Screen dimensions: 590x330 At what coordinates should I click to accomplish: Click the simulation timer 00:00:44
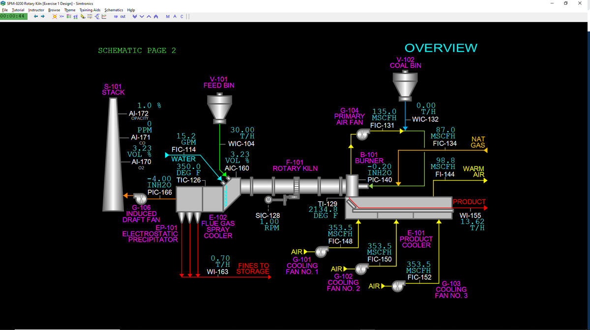pos(14,16)
